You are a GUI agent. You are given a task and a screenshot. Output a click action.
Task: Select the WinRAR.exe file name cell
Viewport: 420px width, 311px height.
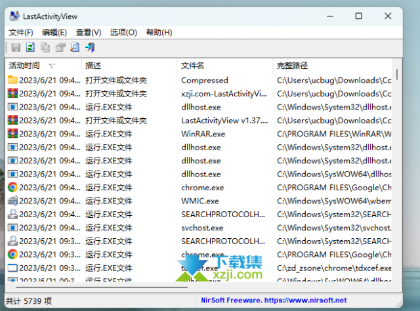pyautogui.click(x=203, y=134)
